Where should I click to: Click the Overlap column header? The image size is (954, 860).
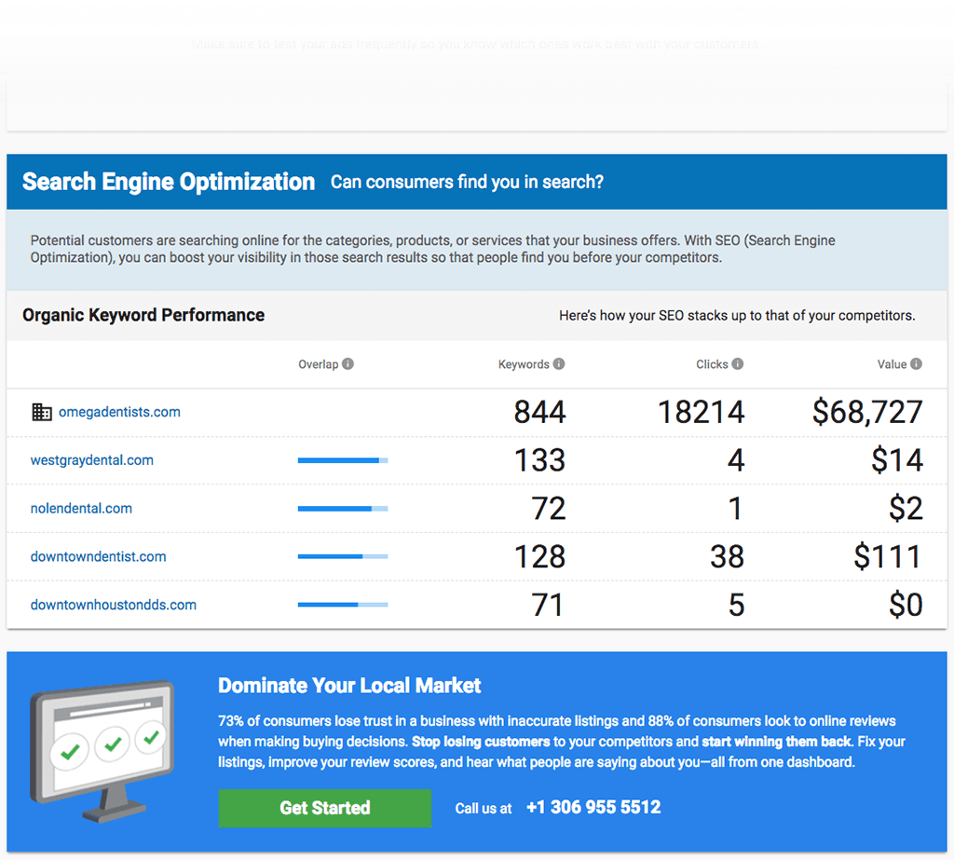click(319, 364)
